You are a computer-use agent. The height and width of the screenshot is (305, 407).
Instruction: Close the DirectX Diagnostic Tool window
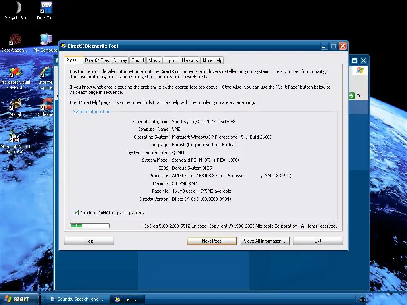pos(343,46)
